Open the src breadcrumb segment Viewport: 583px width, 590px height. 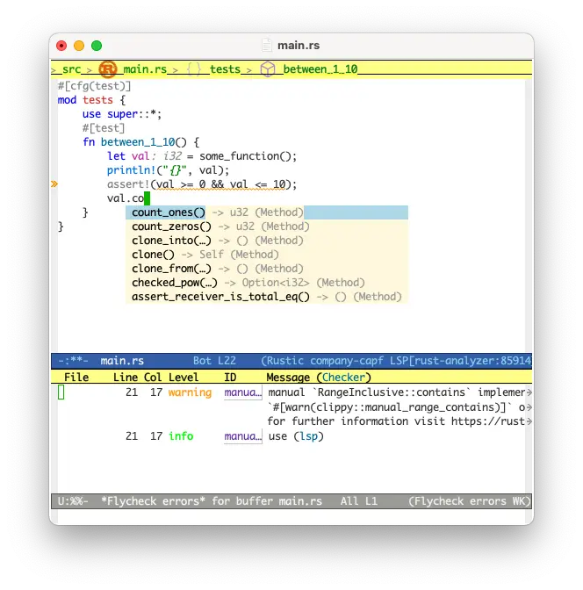coord(71,69)
